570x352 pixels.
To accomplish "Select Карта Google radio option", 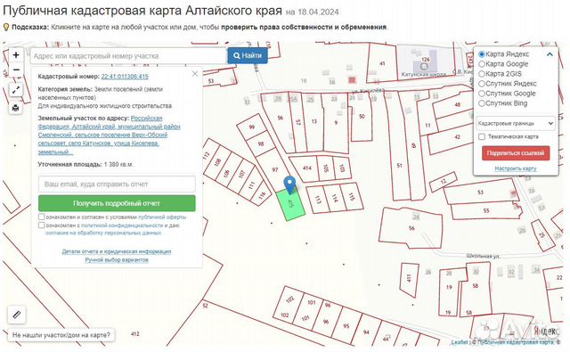I will tap(482, 64).
